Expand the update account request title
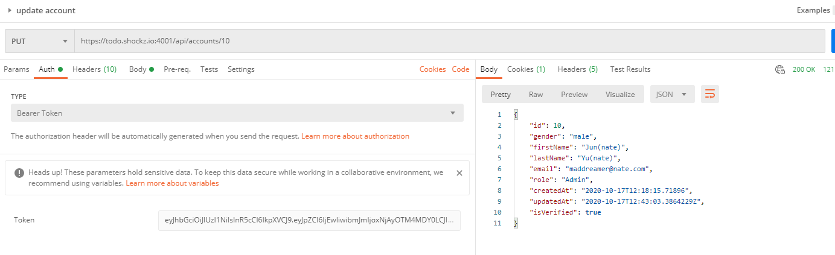Screen dimensions: 835x255 [x=10, y=11]
